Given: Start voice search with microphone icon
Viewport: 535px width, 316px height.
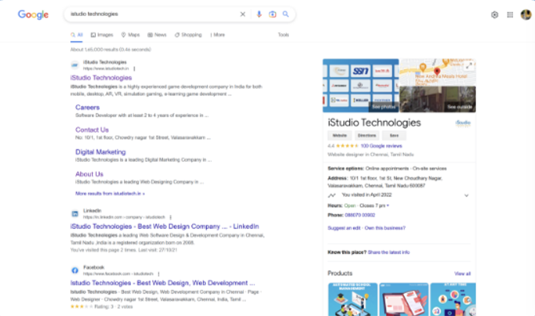Looking at the screenshot, I should pyautogui.click(x=259, y=15).
